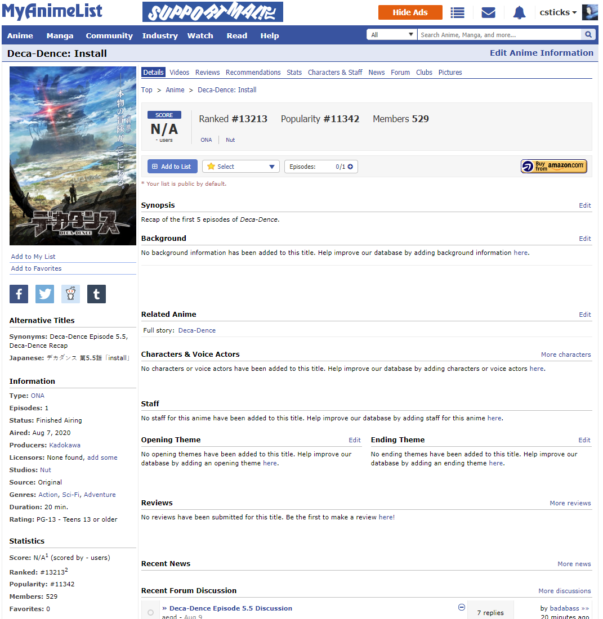This screenshot has height=619, width=603.
Task: Open csticks account dropdown
Action: 558,12
